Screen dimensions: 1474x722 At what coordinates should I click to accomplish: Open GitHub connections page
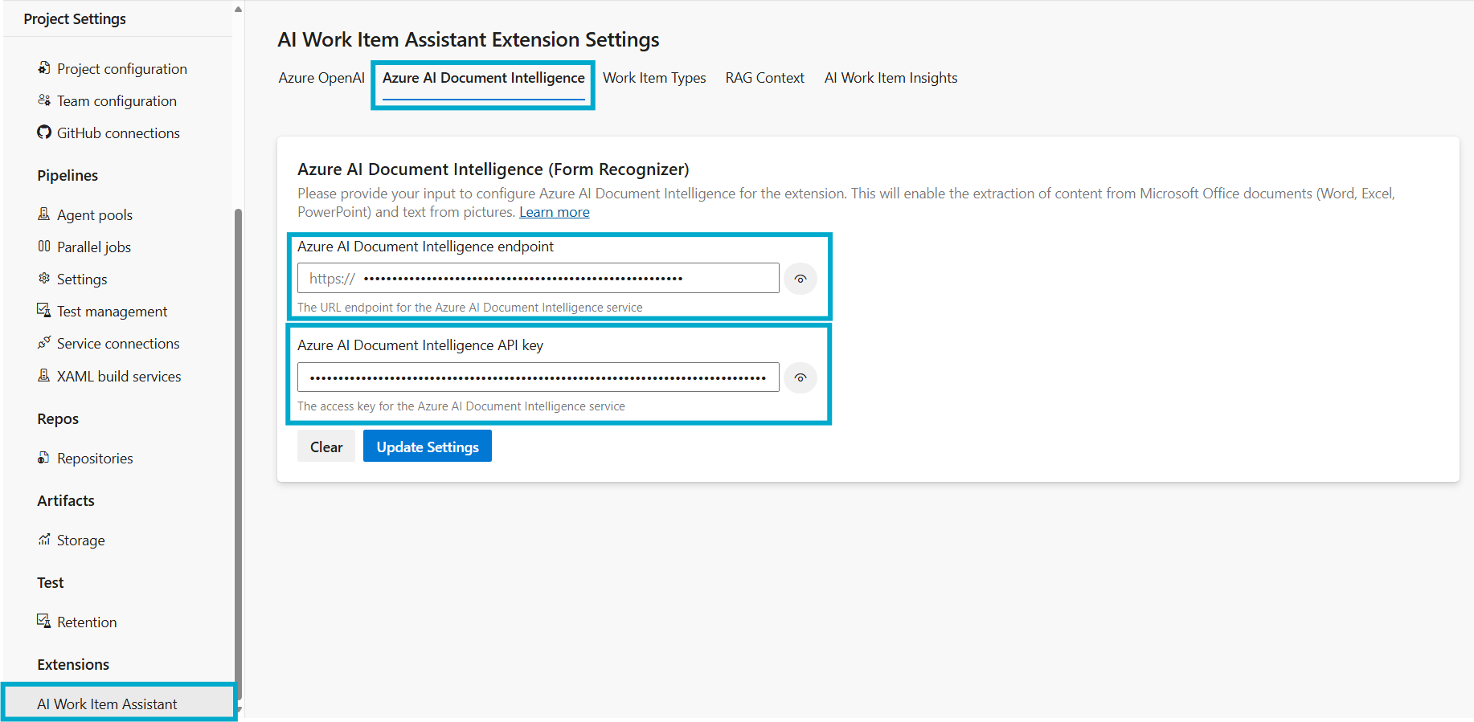click(118, 133)
